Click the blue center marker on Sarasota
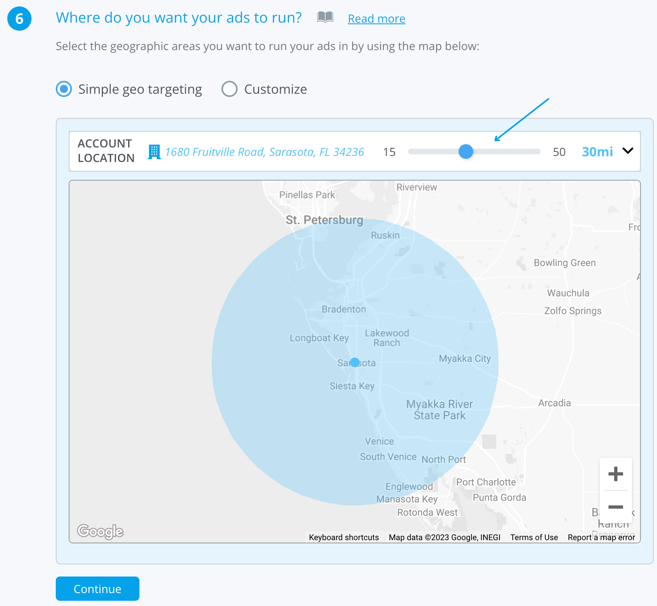657x606 pixels. (355, 362)
